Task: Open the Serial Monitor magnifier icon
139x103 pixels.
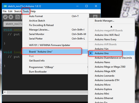Action: 95,17
